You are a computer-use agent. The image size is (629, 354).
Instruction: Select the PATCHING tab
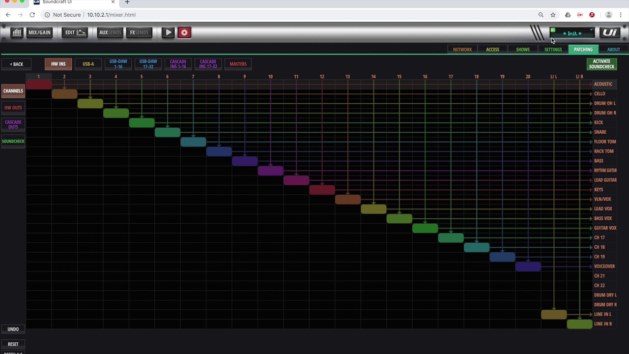click(x=583, y=50)
